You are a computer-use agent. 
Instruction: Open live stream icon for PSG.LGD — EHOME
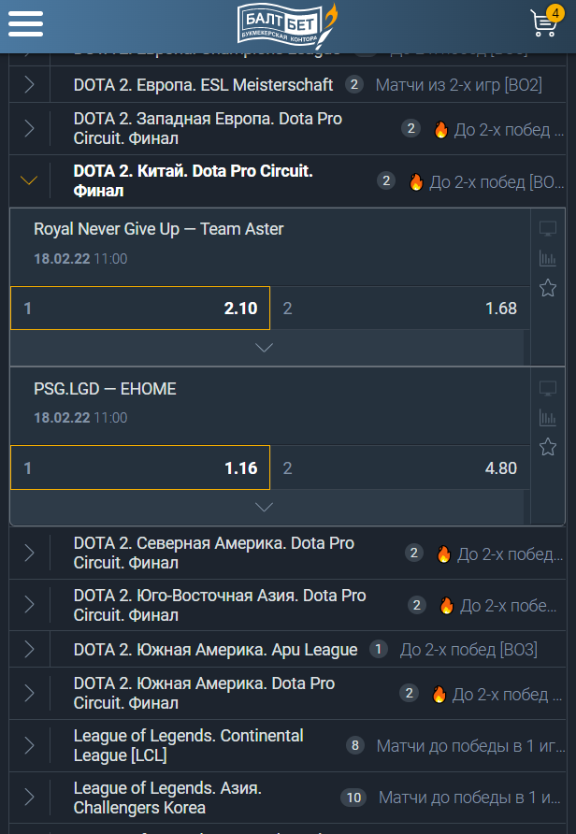click(548, 388)
